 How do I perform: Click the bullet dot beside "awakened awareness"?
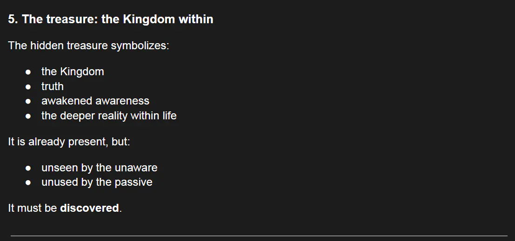click(x=29, y=101)
